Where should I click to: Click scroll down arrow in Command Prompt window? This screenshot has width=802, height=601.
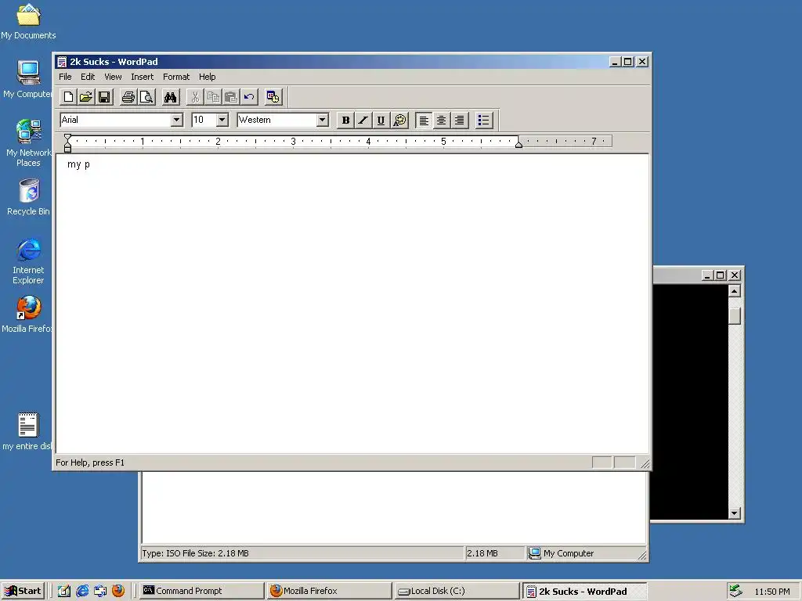735,513
